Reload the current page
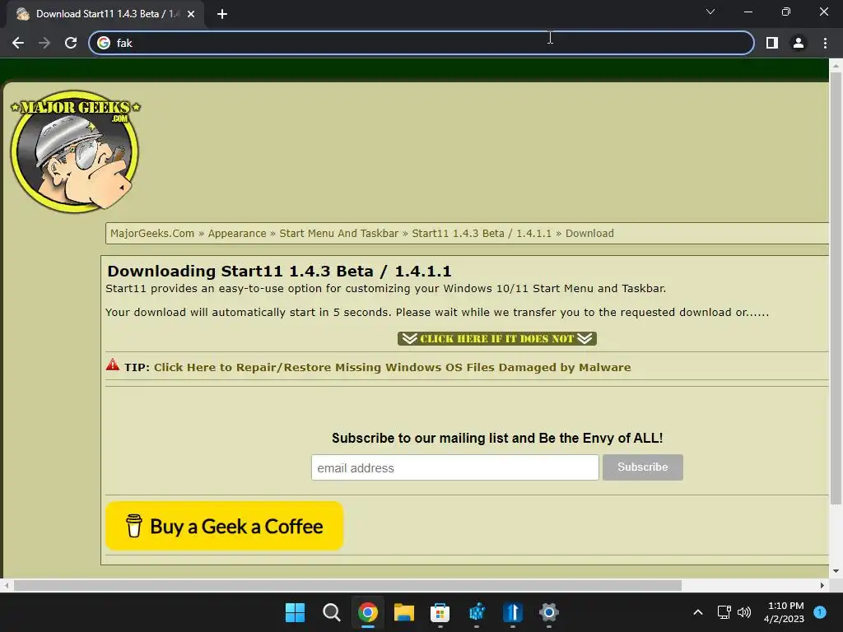843x632 pixels. (71, 43)
